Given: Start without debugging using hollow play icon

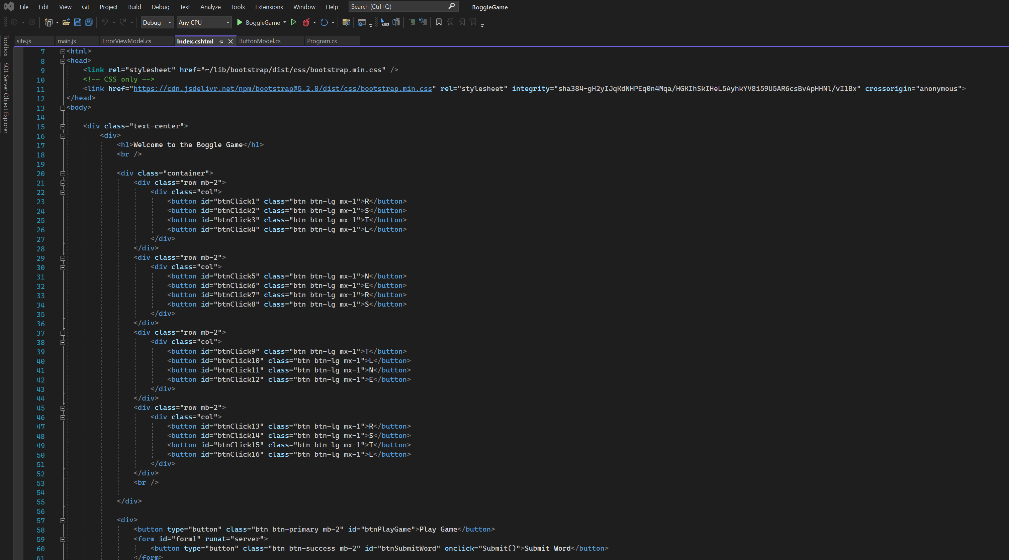Looking at the screenshot, I should point(293,22).
